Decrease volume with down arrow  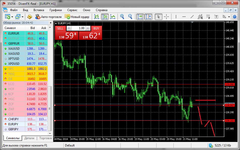(x=69, y=28)
